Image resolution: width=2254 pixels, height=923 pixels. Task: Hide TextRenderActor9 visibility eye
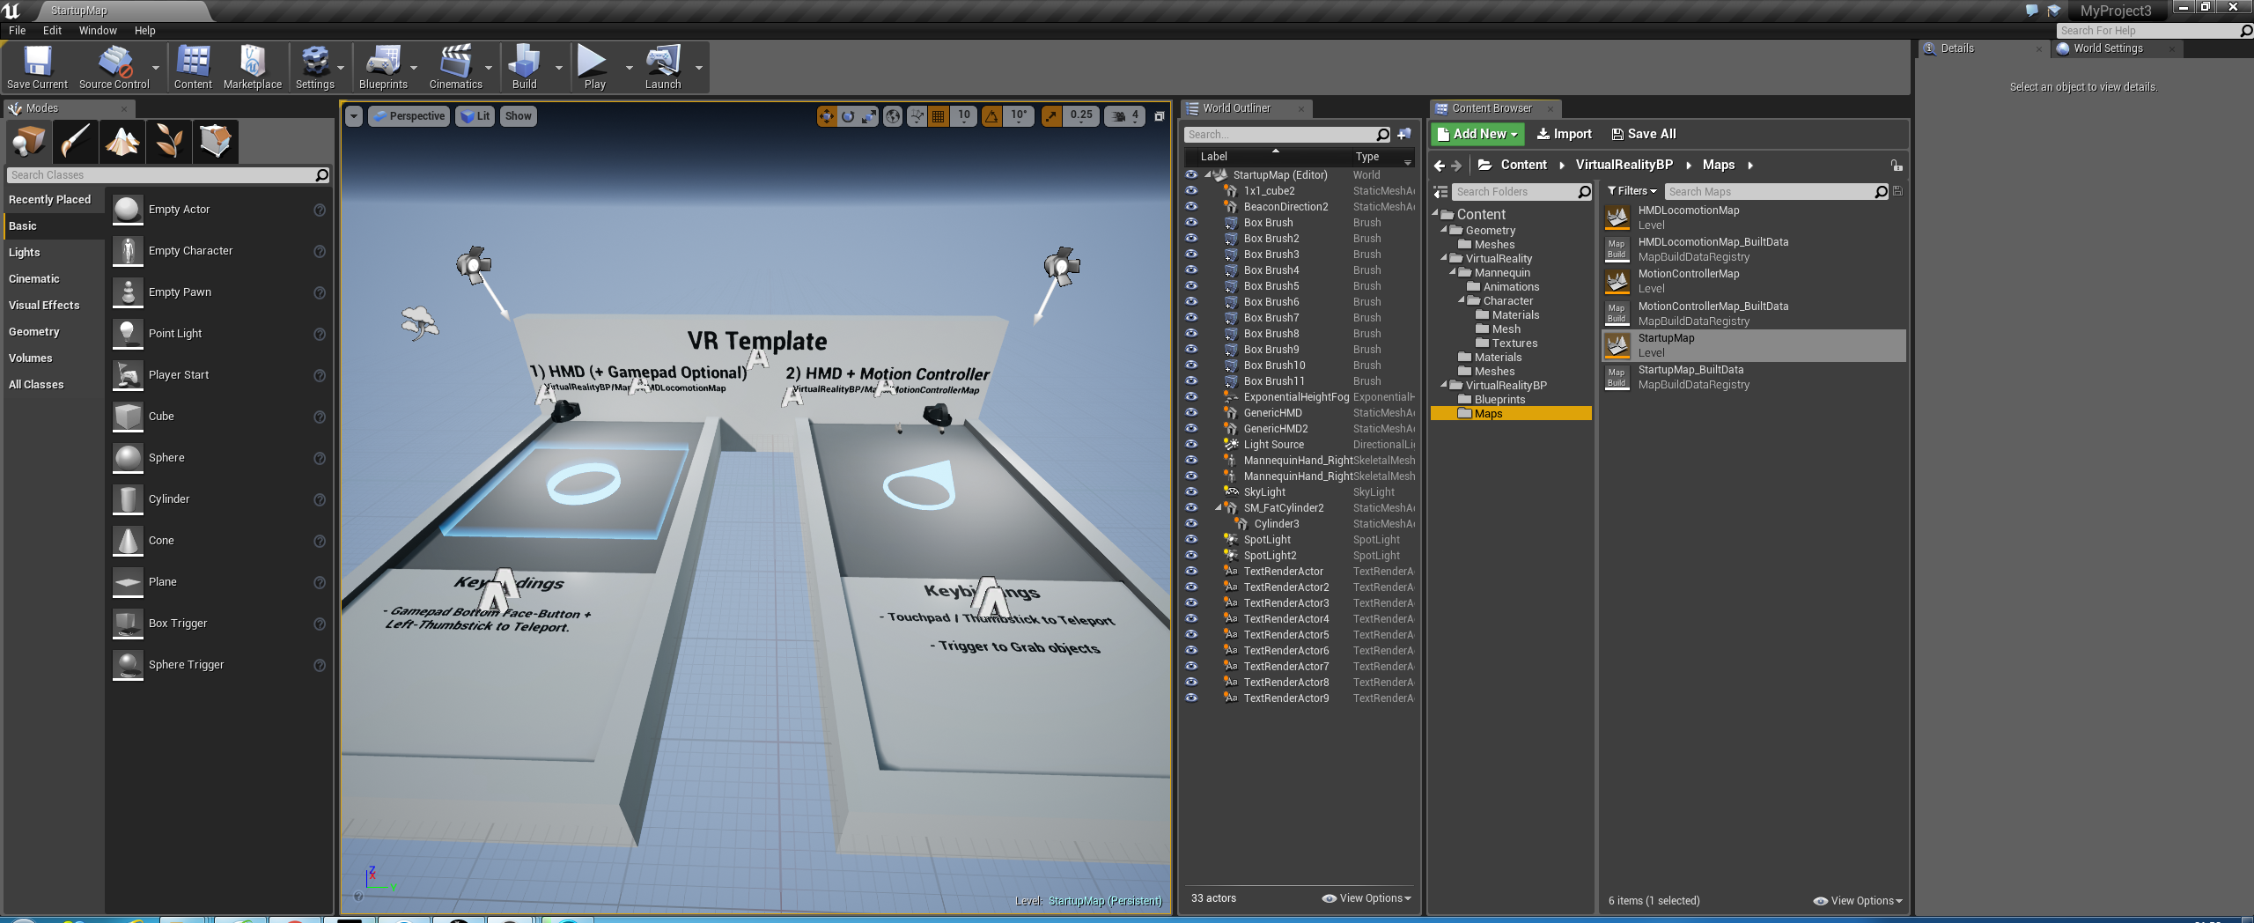(1191, 698)
